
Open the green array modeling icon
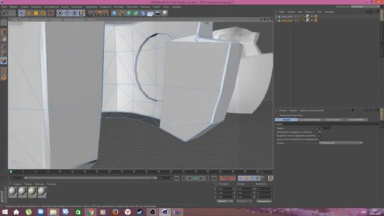click(136, 13)
